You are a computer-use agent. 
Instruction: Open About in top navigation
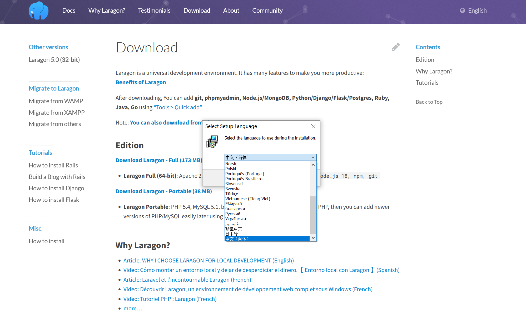pyautogui.click(x=231, y=11)
